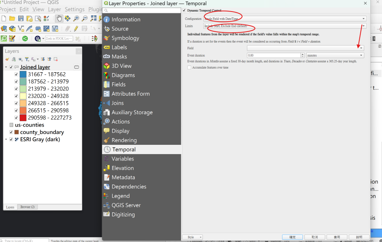Click the New GeoPackage Layer icon
382x242 pixels.
point(12,29)
